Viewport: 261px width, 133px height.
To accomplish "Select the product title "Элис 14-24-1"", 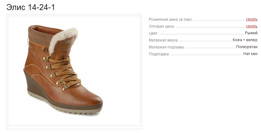I will (30, 7).
